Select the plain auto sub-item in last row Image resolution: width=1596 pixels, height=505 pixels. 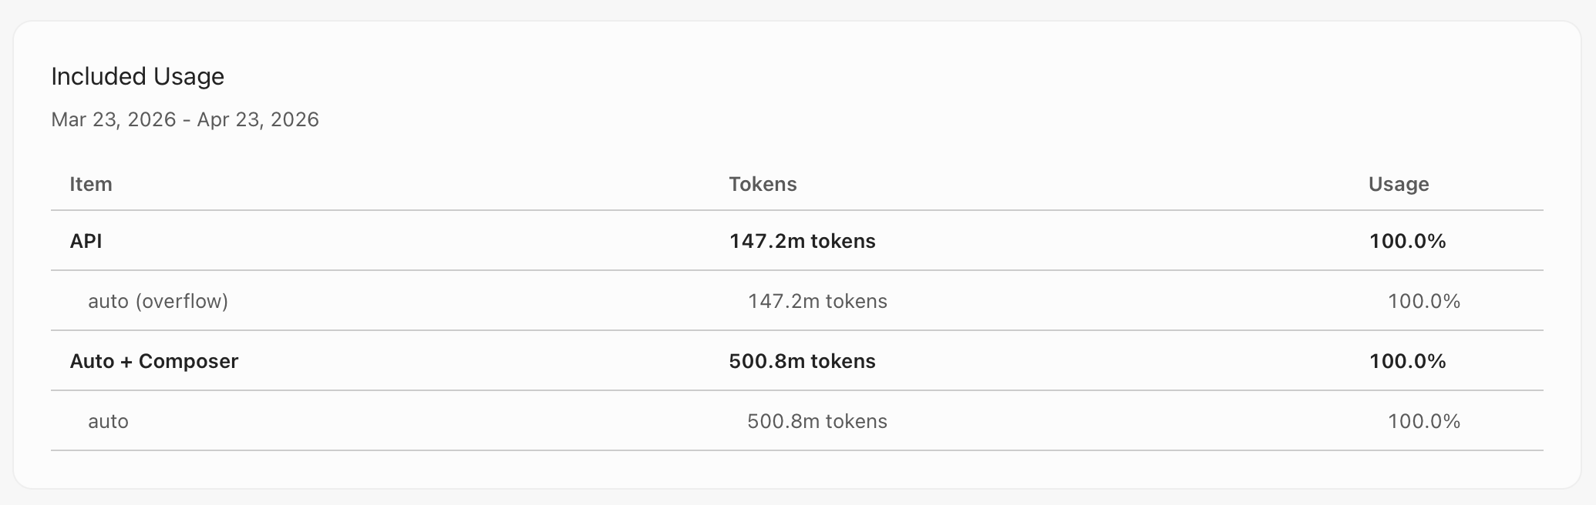point(108,421)
